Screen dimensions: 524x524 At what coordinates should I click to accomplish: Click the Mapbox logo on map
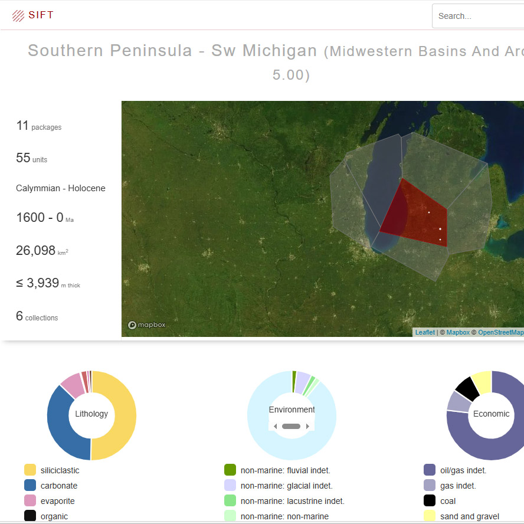(147, 325)
